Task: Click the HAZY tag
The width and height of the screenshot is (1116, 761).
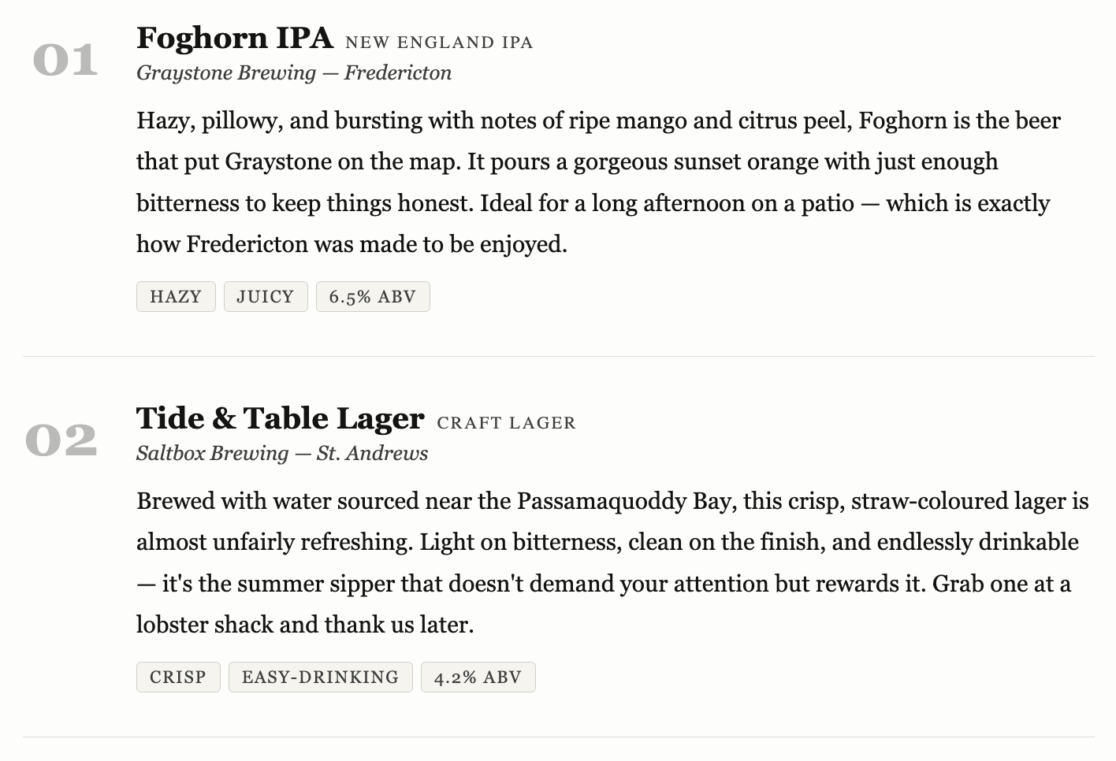Action: (x=175, y=297)
